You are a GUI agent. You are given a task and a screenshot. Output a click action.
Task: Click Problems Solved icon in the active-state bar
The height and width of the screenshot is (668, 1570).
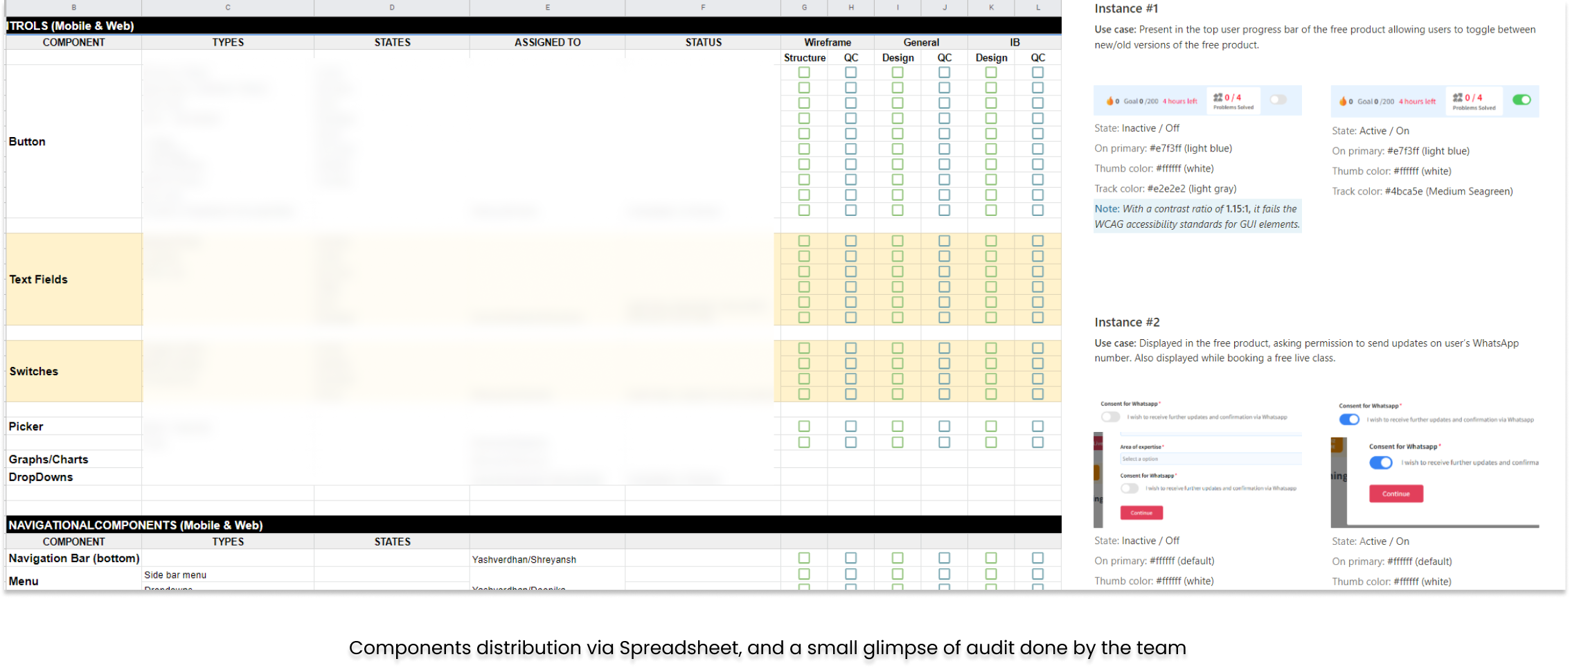(1458, 98)
